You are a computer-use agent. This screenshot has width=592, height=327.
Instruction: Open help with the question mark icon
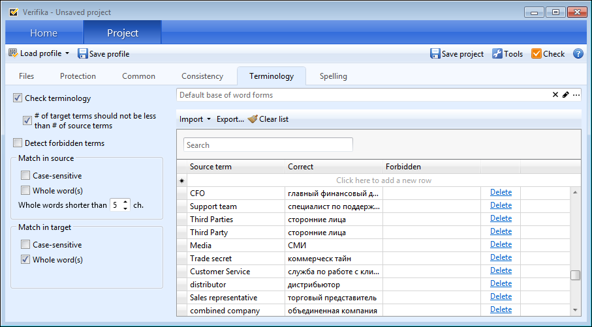tap(578, 54)
